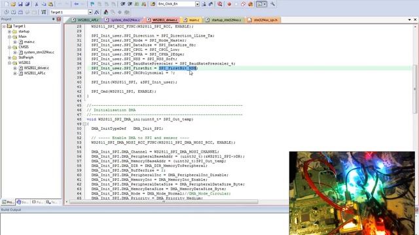Switch to the system_stm32f4xx.c editor tab

pos(122,20)
